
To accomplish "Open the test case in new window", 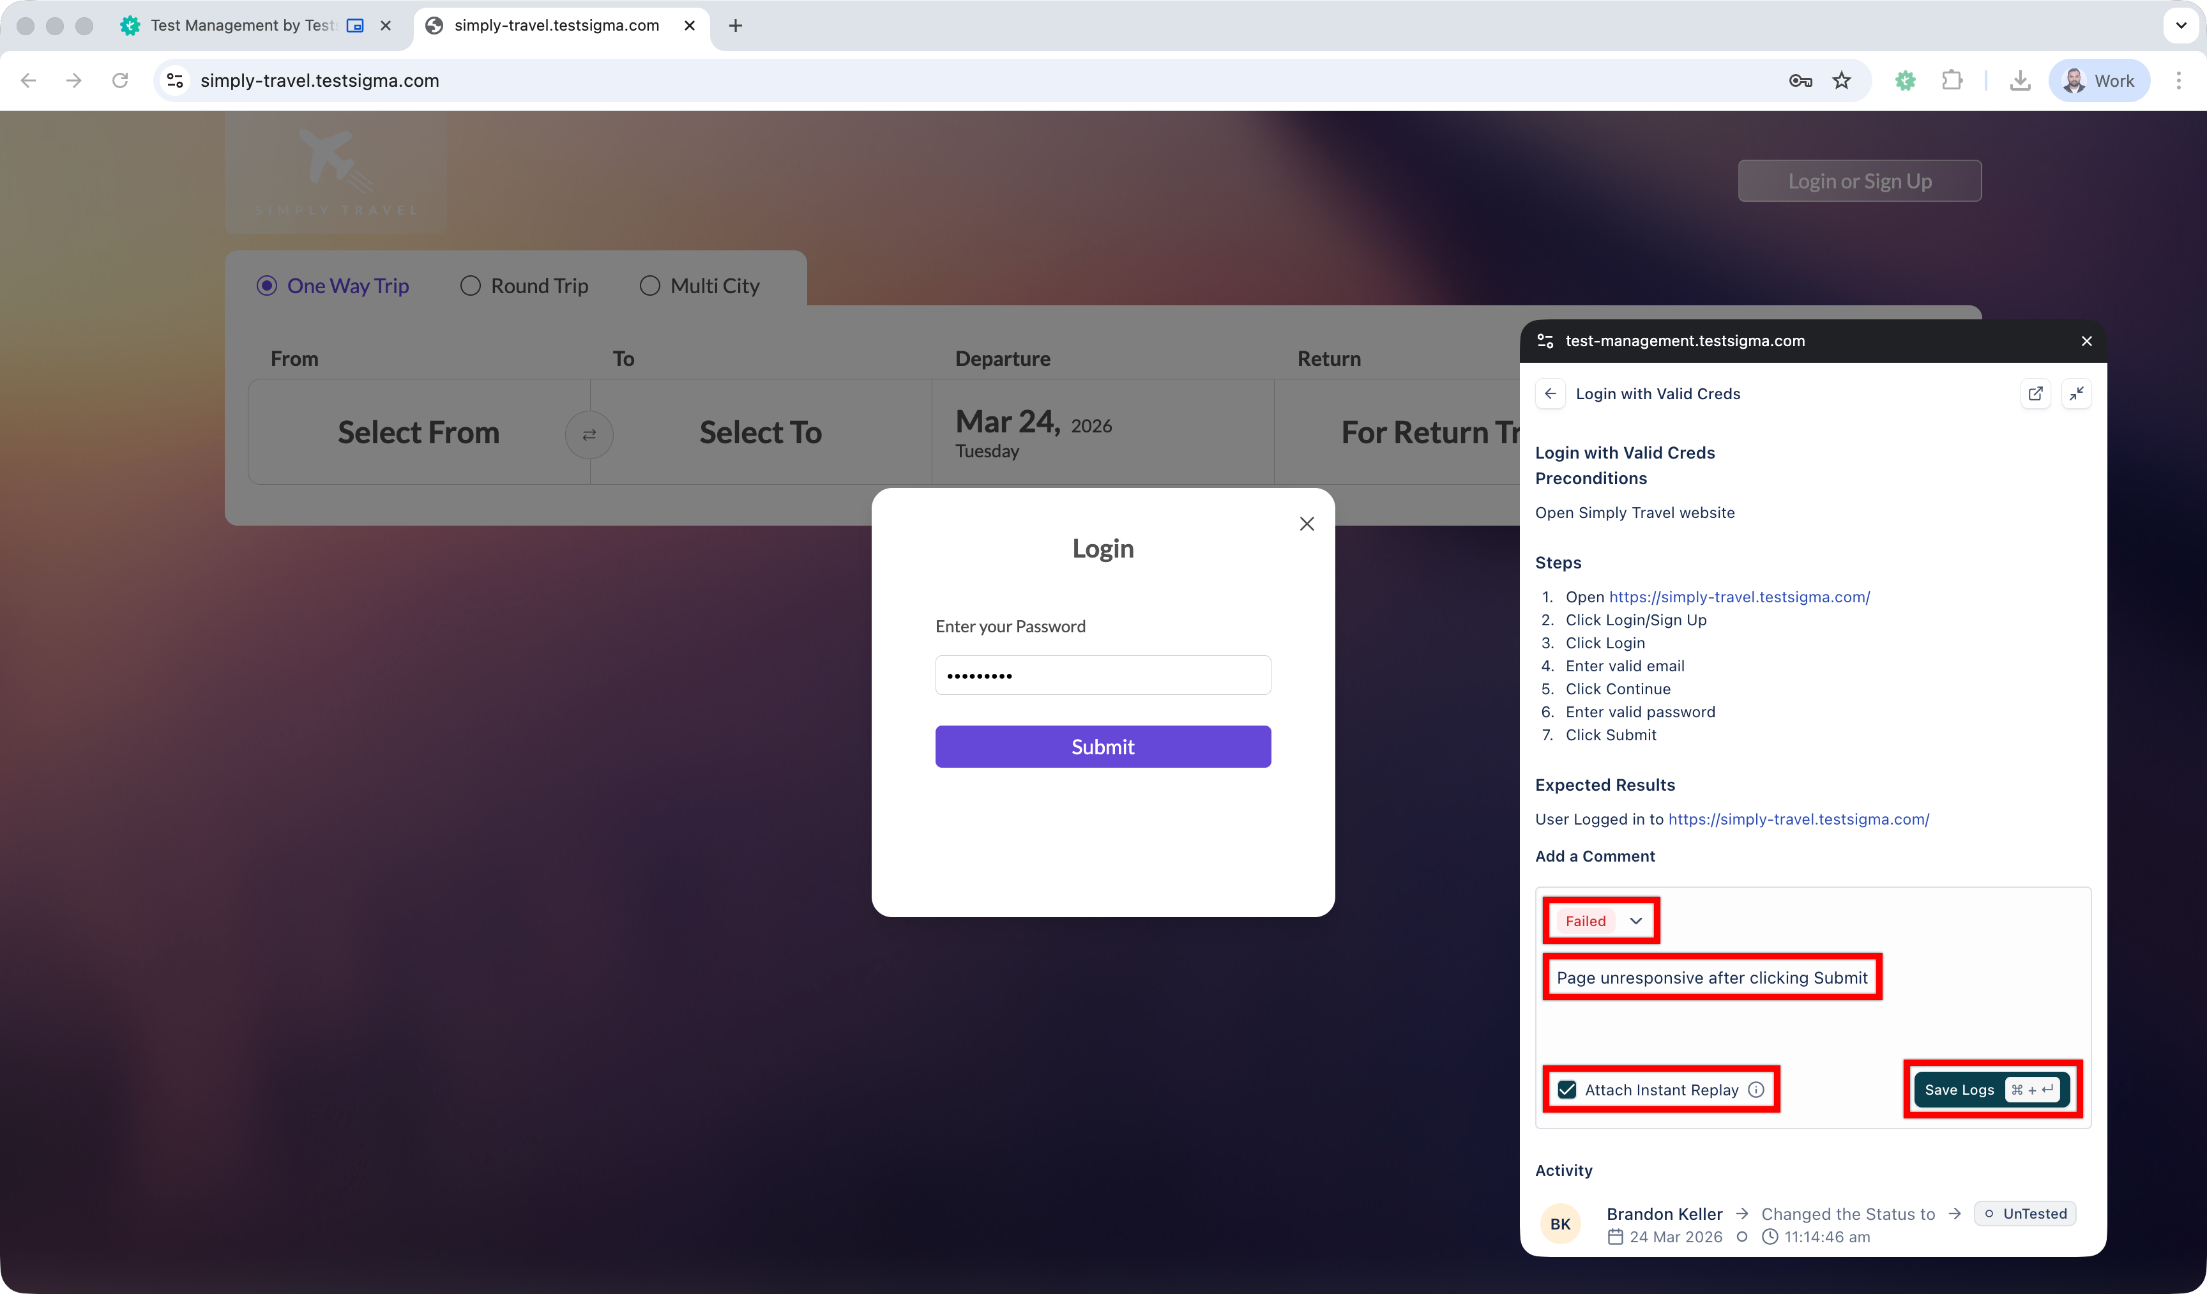I will point(2035,393).
